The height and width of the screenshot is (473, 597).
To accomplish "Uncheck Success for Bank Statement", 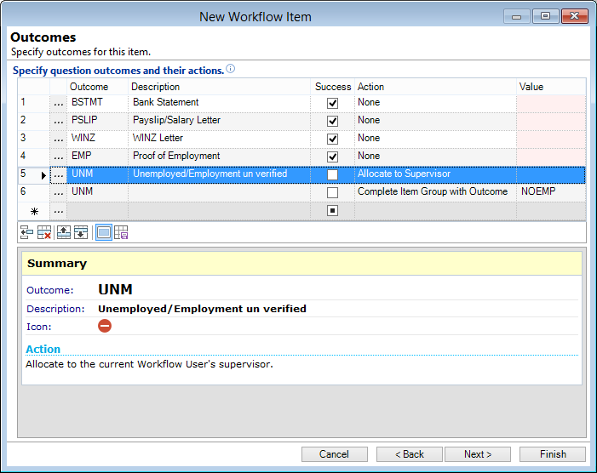I will pos(332,103).
